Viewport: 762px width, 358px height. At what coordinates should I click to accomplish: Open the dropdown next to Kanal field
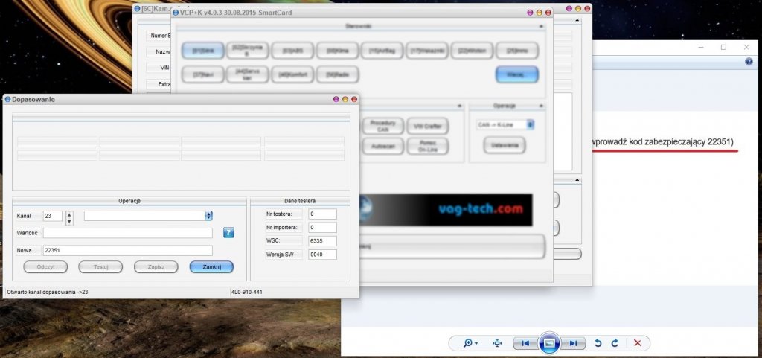click(208, 216)
